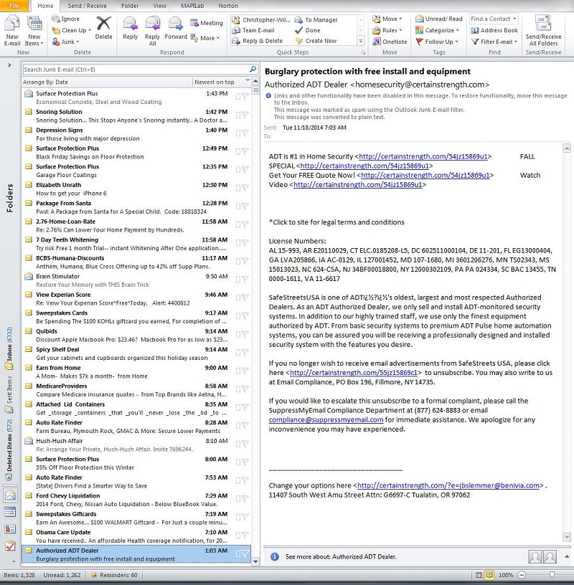The width and height of the screenshot is (574, 585).
Task: Click the Delete X icon
Action: pos(103,24)
